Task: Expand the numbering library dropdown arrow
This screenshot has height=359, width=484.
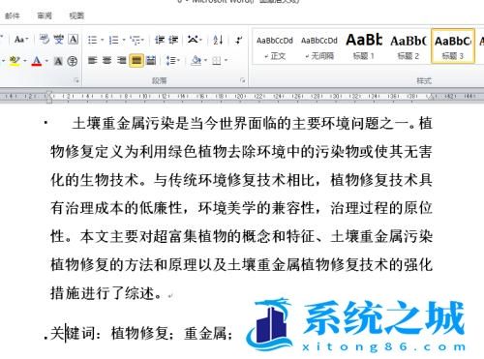Action: click(124, 41)
